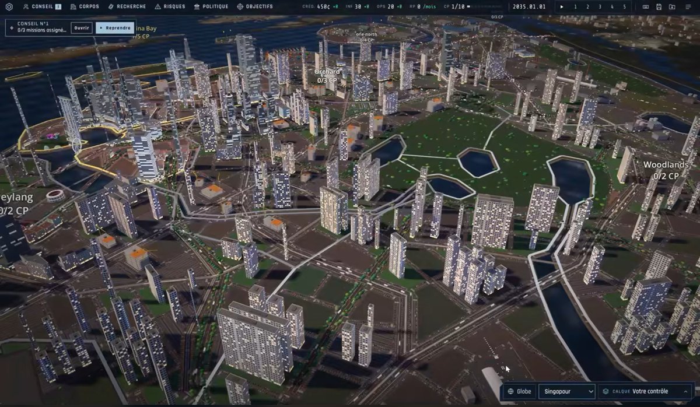Click the Orchard district label
Image resolution: width=700 pixels, height=407 pixels.
[x=328, y=72]
